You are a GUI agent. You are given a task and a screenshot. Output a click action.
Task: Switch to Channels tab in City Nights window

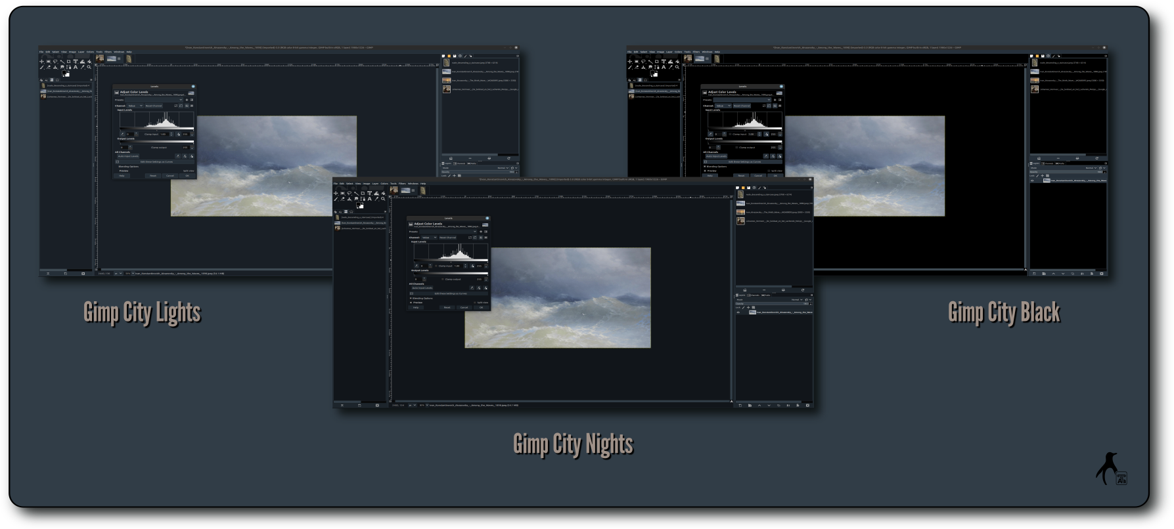pyautogui.click(x=753, y=295)
